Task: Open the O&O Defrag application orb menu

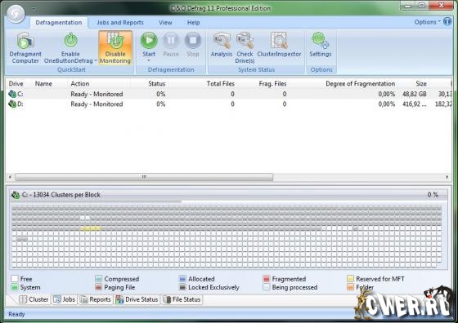Action: click(16, 13)
